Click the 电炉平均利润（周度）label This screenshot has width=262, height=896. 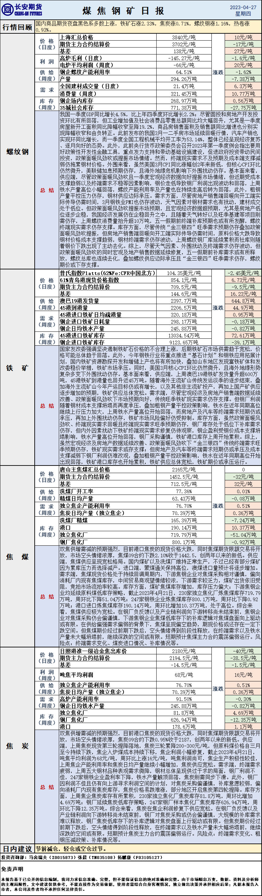[x=87, y=65]
